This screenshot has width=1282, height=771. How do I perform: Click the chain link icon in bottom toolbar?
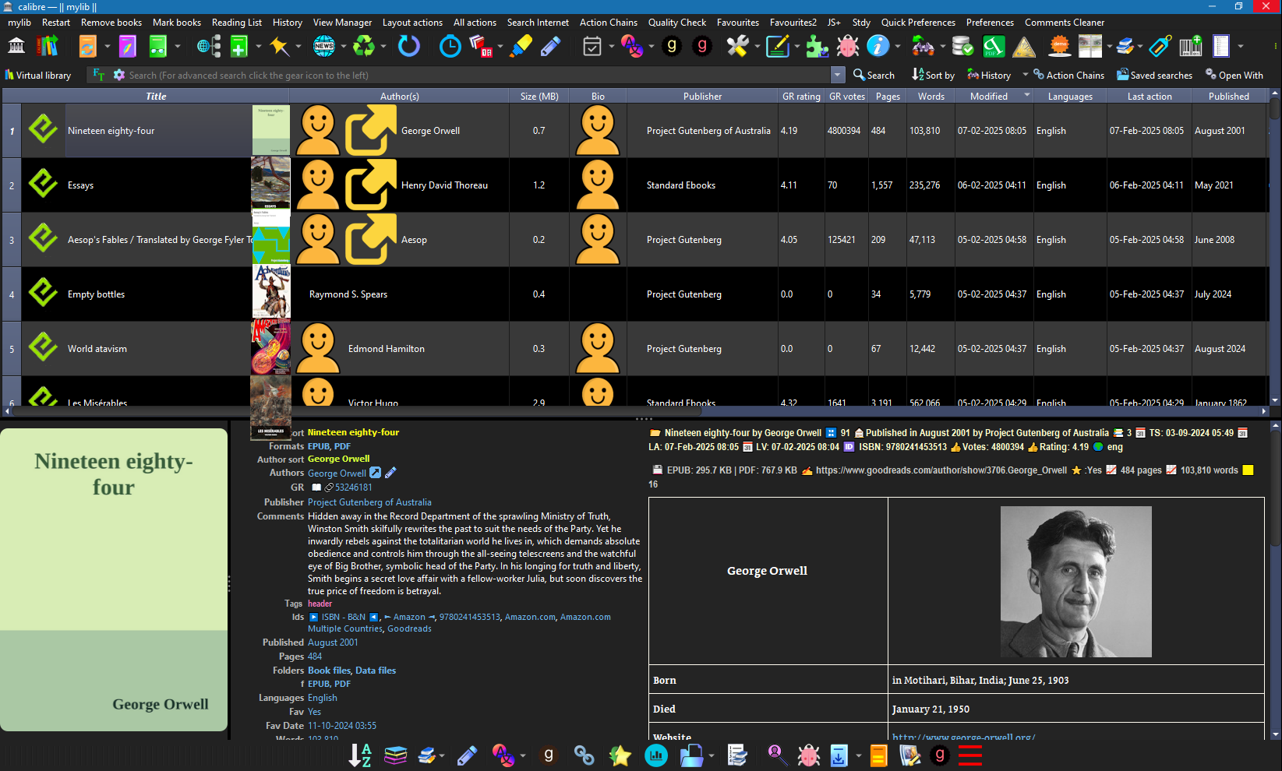(584, 755)
